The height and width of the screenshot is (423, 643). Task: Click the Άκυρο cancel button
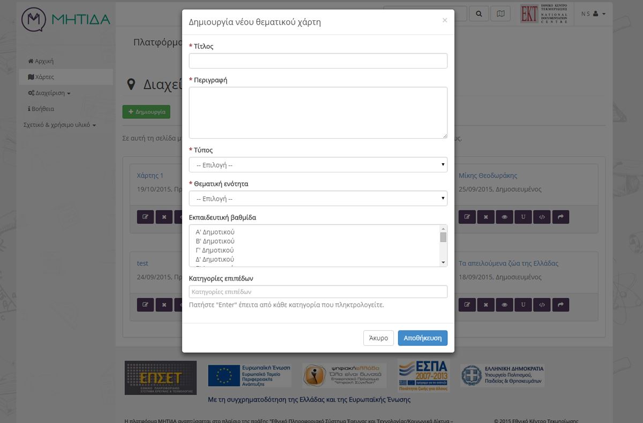point(378,338)
